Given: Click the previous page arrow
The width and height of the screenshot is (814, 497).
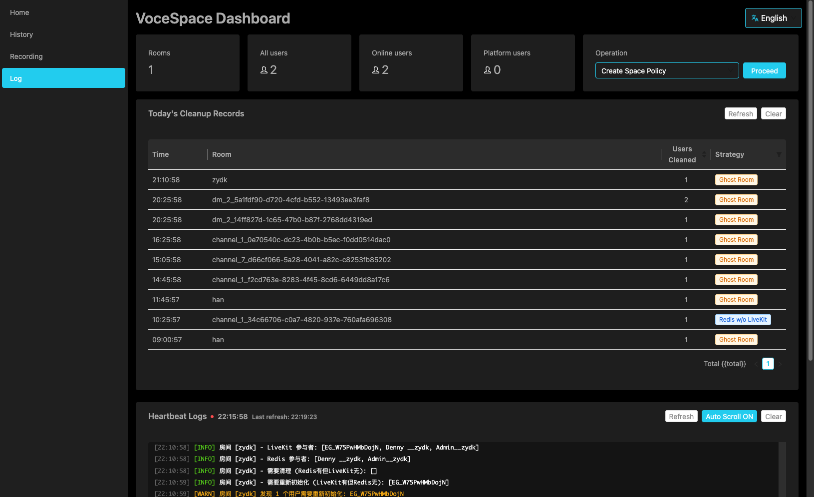Looking at the screenshot, I should coord(756,364).
